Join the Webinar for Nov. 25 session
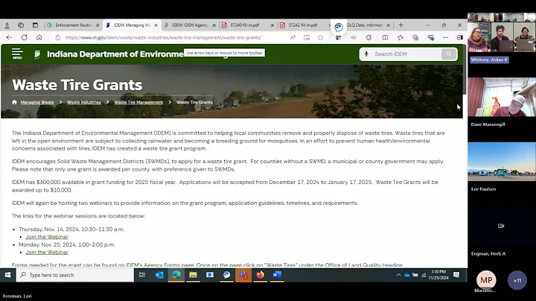The width and height of the screenshot is (536, 301). pos(47,252)
